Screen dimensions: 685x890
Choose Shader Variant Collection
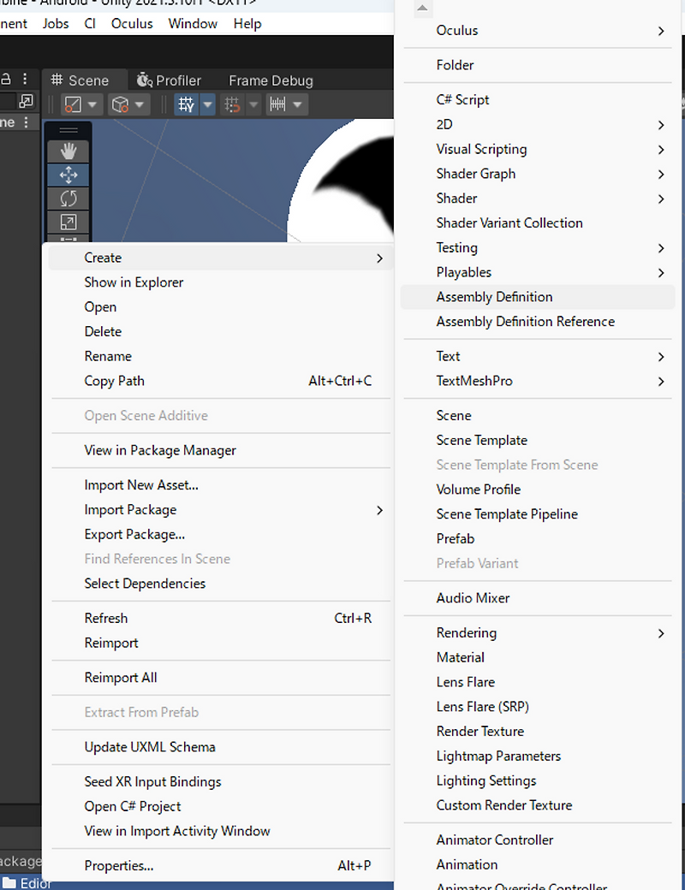click(x=538, y=223)
